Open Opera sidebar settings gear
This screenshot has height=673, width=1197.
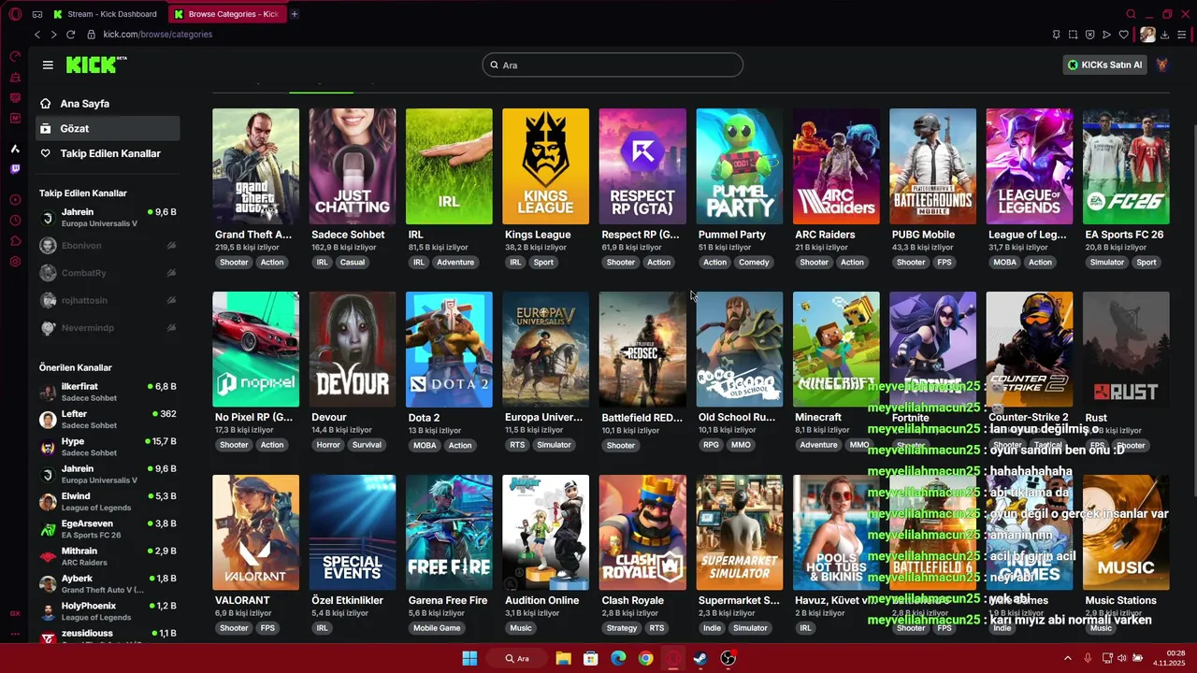(15, 262)
